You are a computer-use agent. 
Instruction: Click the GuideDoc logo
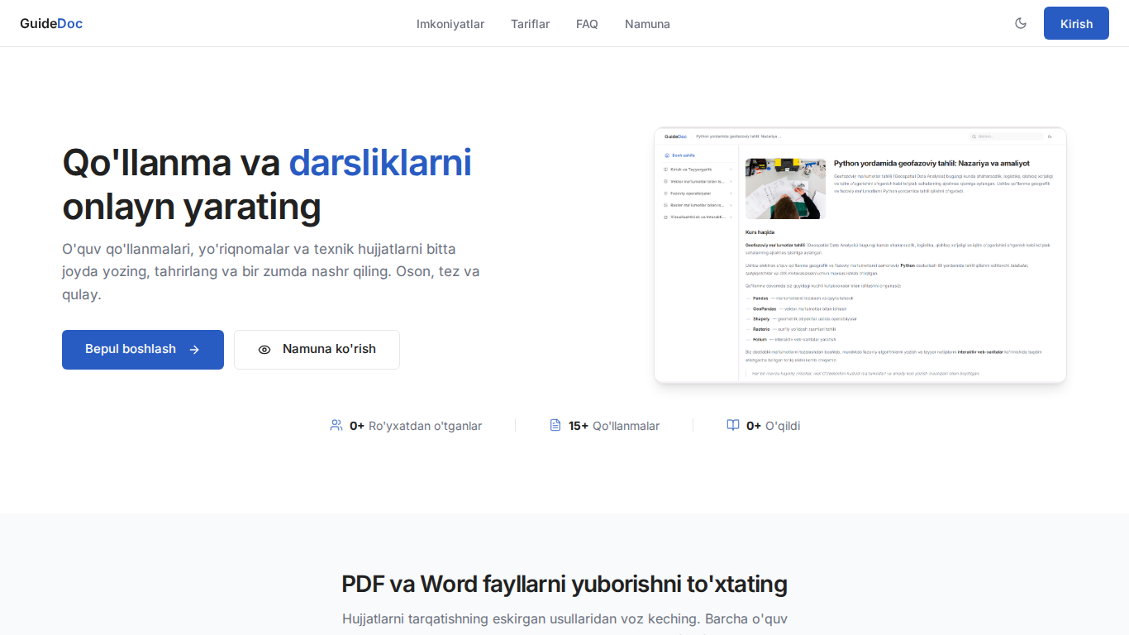coord(51,23)
